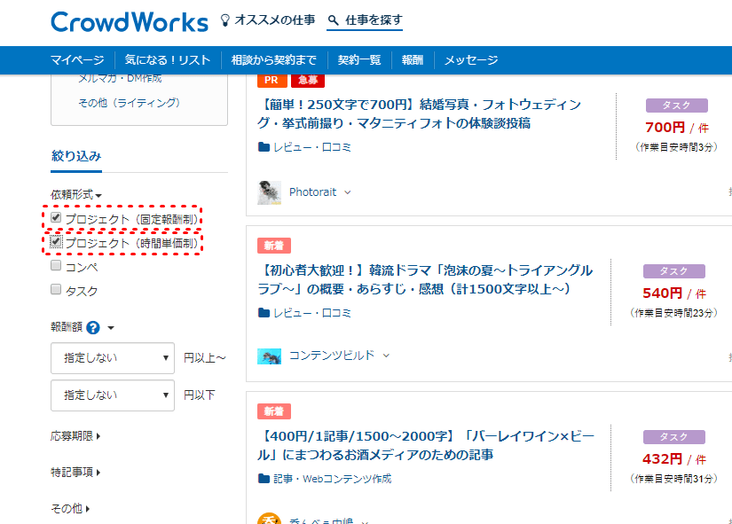Click the lightbulb icon for オススメの仕事

coord(225,20)
